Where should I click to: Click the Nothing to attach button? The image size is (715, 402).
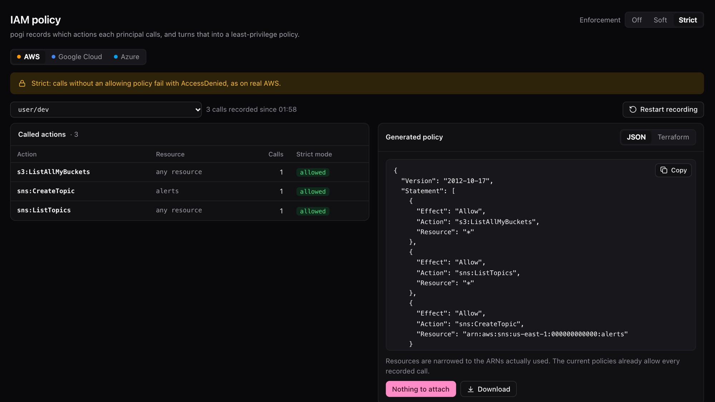[x=421, y=389]
